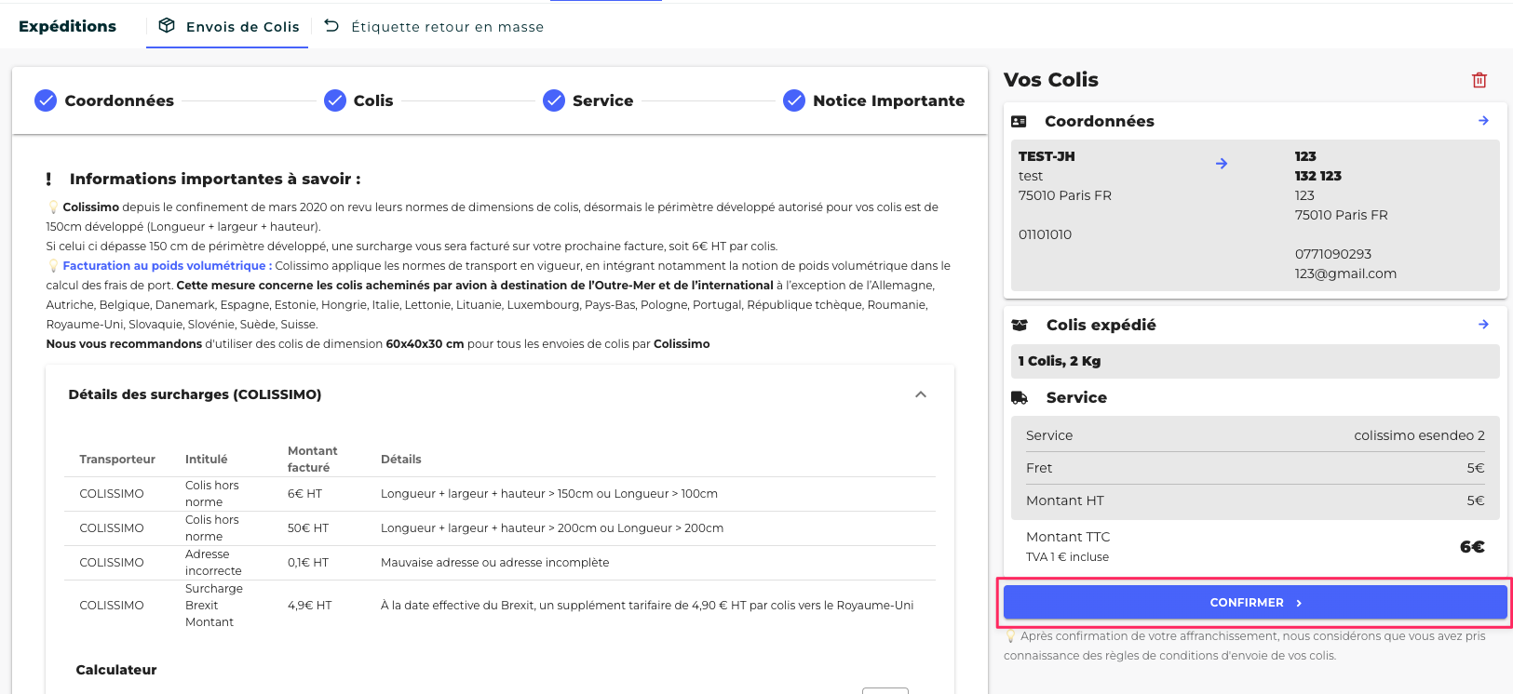Click the lightbulb icon before Facturation au poids volumétrique
The width and height of the screenshot is (1513, 694).
pyautogui.click(x=53, y=266)
